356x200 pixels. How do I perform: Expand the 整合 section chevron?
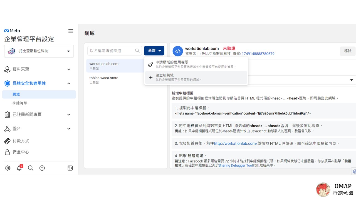[69, 129]
